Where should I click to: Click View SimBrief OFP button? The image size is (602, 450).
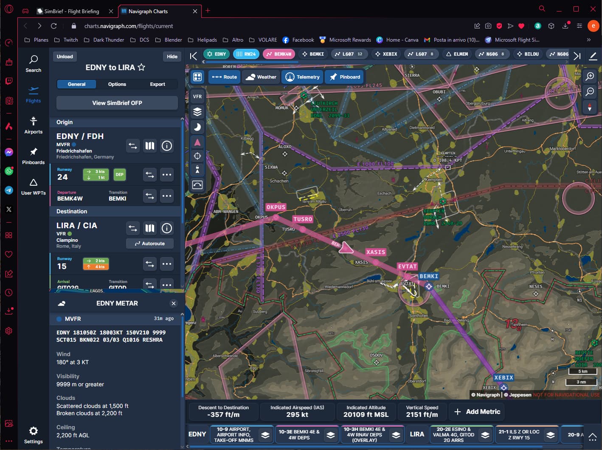pyautogui.click(x=117, y=103)
